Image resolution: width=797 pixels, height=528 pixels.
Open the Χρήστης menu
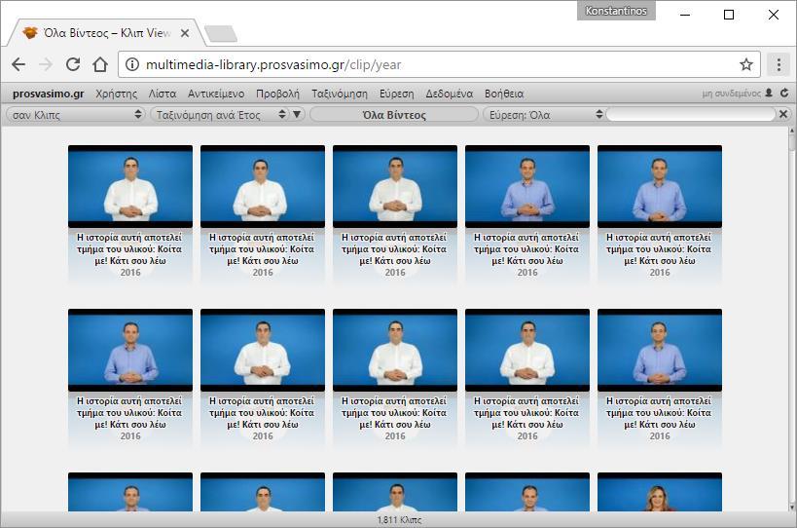coord(117,94)
